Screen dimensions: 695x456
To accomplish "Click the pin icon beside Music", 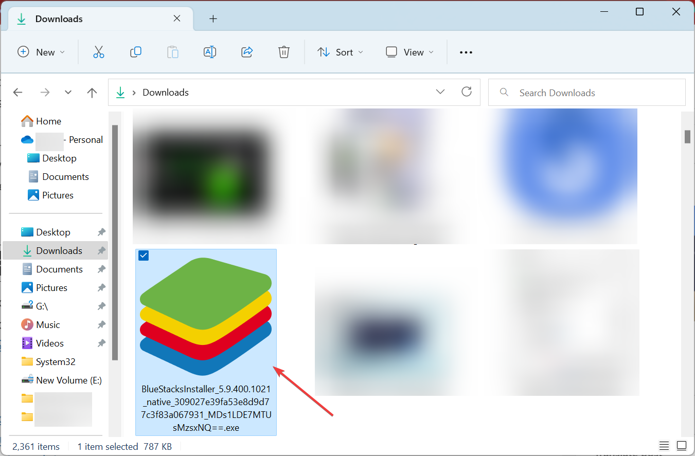I will [102, 325].
